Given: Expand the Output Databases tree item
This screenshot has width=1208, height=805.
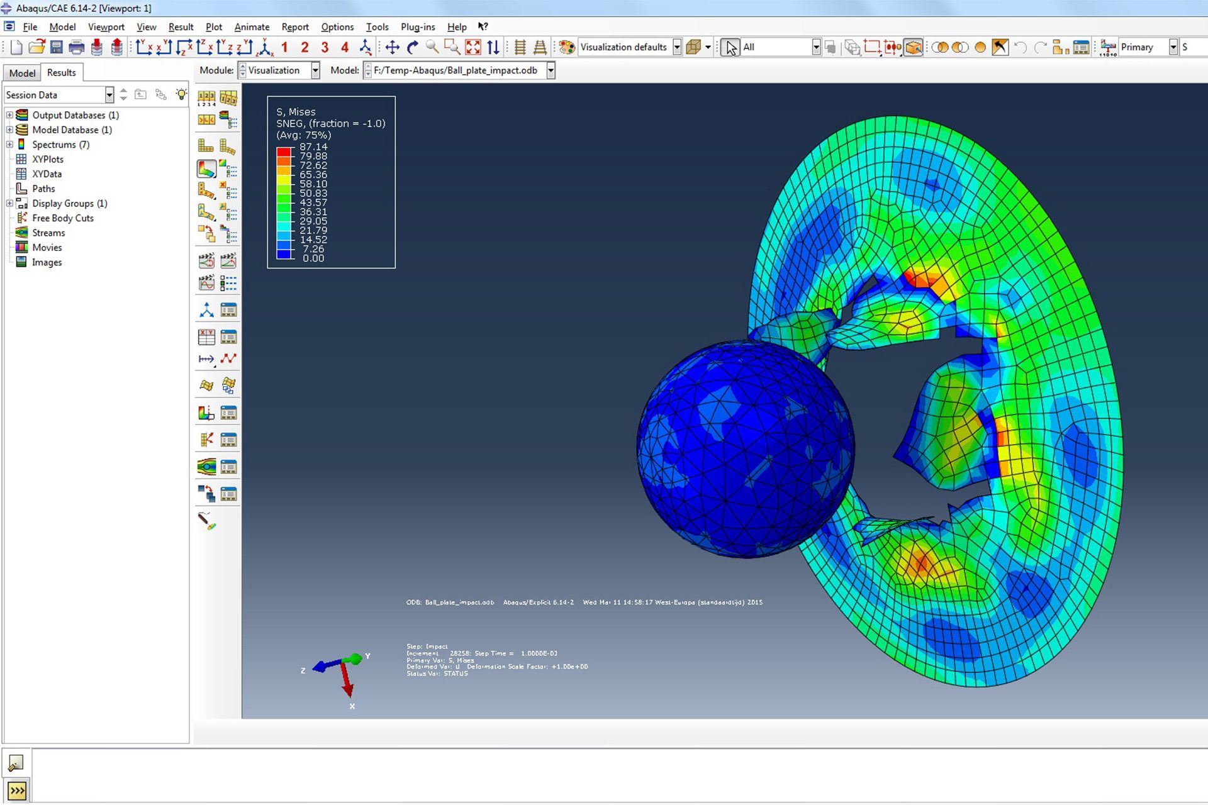Looking at the screenshot, I should click(8, 115).
